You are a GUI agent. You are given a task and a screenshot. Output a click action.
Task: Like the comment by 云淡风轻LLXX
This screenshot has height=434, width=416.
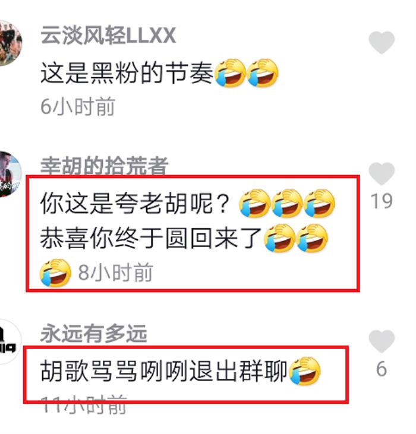pyautogui.click(x=382, y=43)
